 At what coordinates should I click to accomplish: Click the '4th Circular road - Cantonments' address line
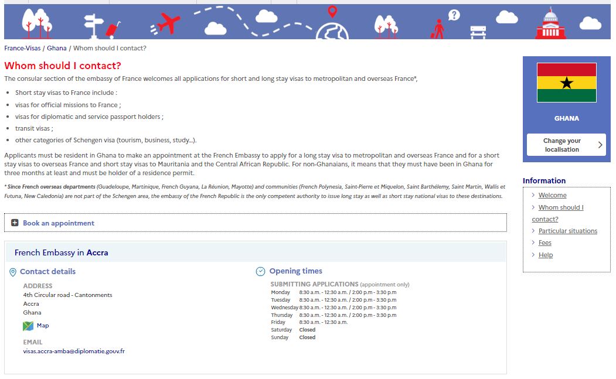click(x=67, y=295)
